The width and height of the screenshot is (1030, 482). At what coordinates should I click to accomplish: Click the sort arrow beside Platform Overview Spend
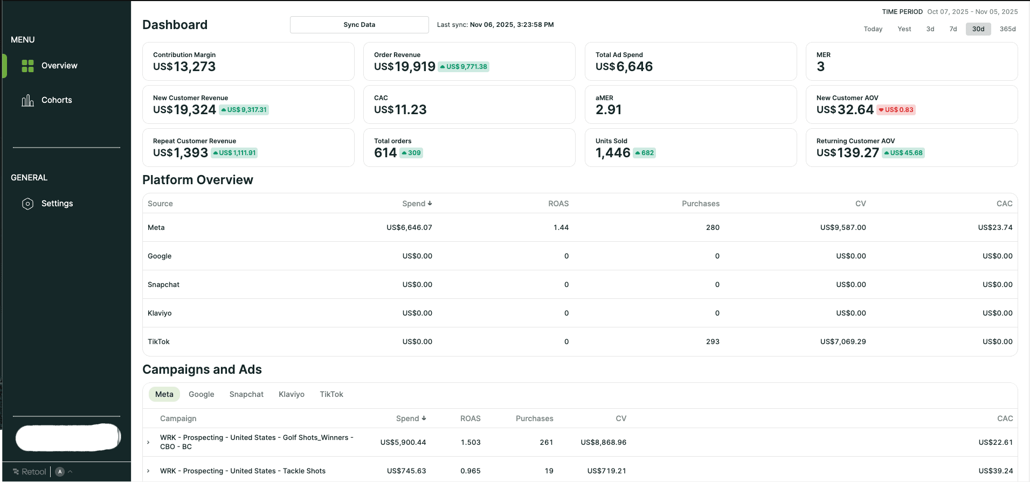430,204
